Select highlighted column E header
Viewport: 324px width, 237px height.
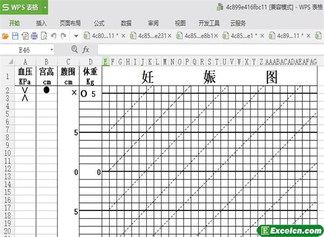106,62
